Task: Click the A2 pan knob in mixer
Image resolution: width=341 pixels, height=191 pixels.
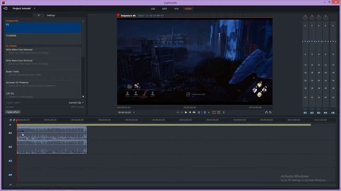Action: click(x=312, y=17)
